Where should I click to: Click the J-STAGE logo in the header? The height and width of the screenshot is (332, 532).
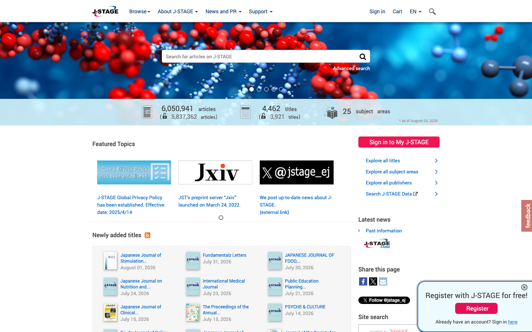[105, 11]
